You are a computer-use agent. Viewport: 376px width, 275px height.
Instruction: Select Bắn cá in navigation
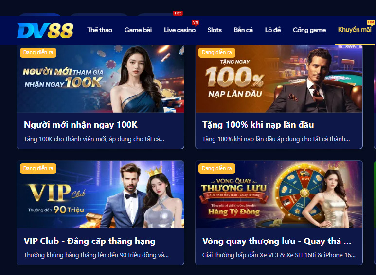tap(243, 30)
